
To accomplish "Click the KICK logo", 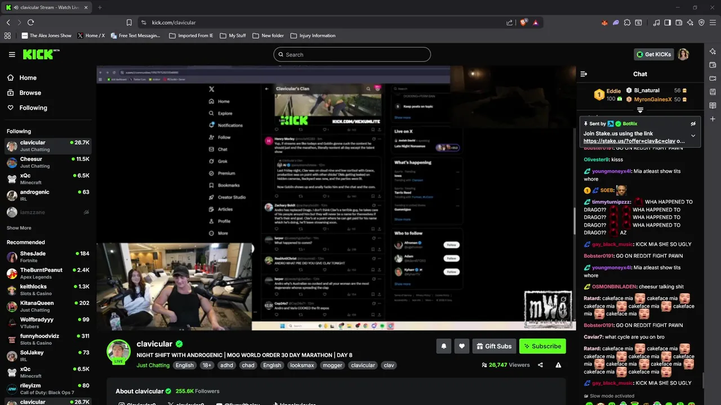I will coord(41,54).
